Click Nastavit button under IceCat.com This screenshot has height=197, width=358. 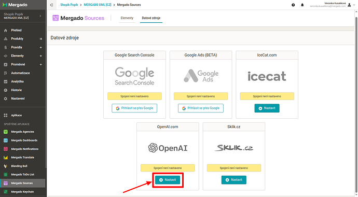tap(267, 108)
